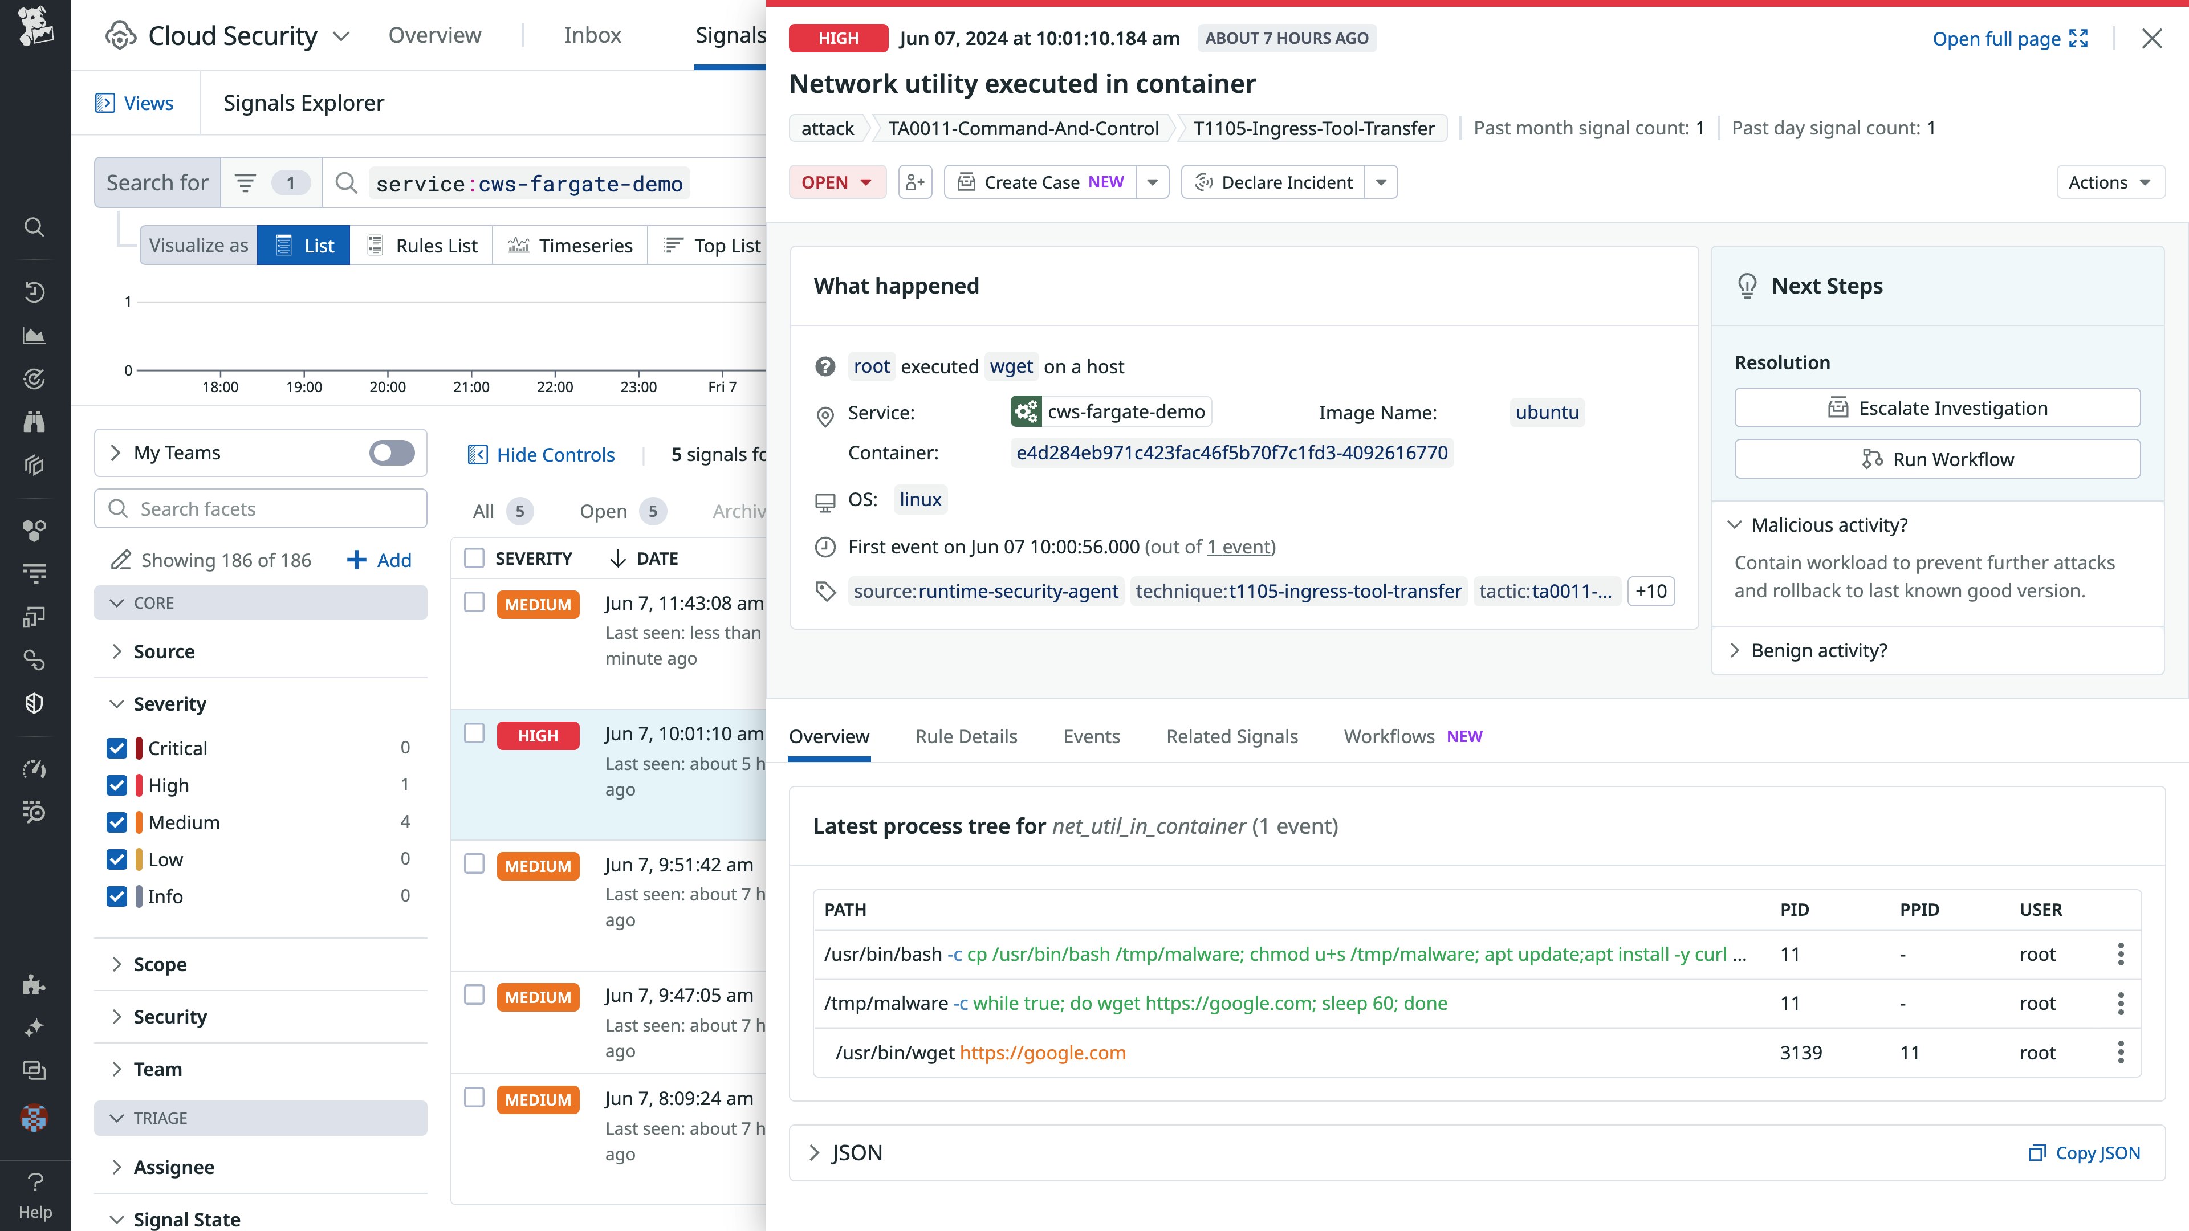This screenshot has width=2189, height=1231.
Task: Check the box for the HIGH signal row
Action: click(x=474, y=733)
